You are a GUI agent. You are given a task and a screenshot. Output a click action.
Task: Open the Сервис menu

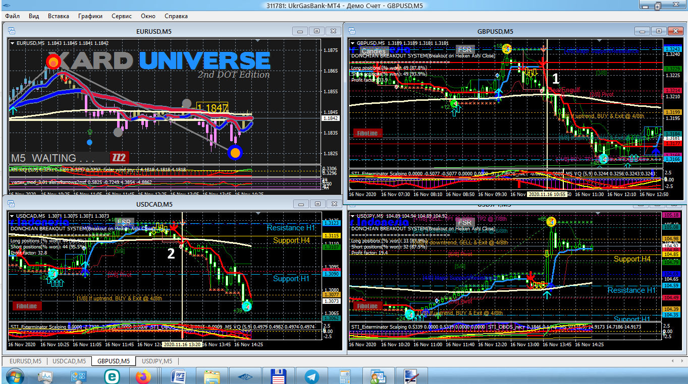pyautogui.click(x=122, y=16)
